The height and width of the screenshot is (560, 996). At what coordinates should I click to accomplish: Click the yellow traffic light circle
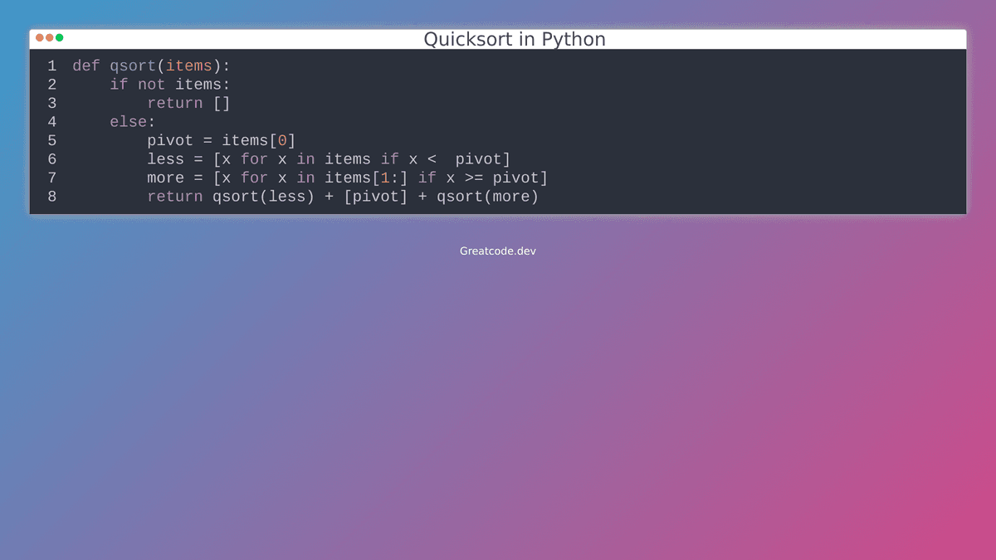(x=49, y=37)
